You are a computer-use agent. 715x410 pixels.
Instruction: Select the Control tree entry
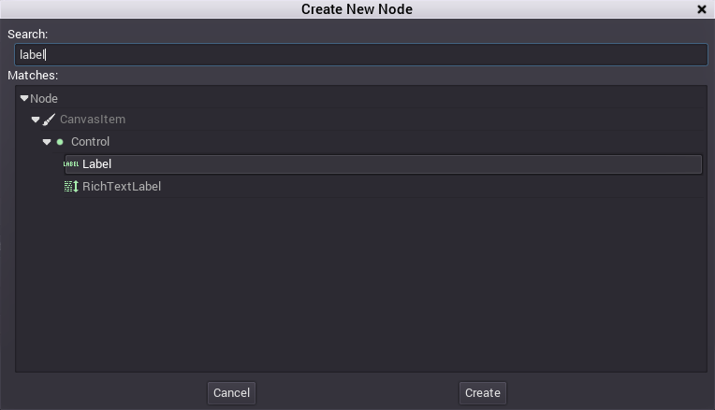pos(91,142)
